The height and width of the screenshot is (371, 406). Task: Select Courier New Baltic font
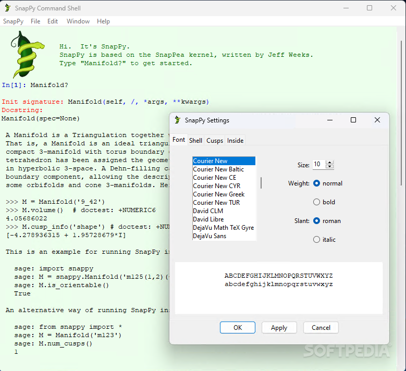pyautogui.click(x=224, y=169)
